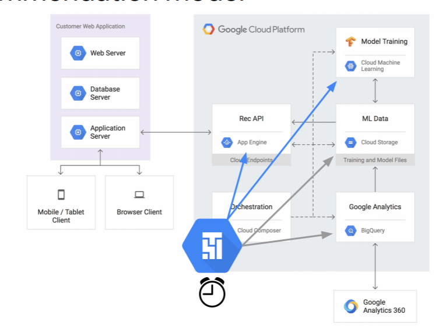Click the Cloud Storage label
439x329 pixels.
[x=380, y=142]
